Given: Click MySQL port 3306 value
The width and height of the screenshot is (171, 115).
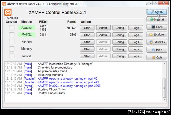Looking at the screenshot, I should point(73,35).
